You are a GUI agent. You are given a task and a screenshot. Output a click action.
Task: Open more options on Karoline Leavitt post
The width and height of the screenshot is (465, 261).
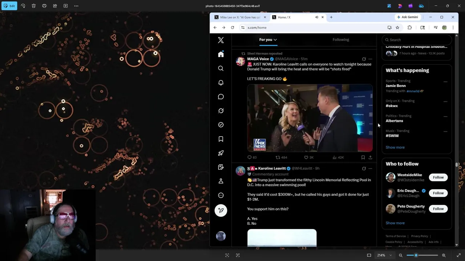(x=370, y=169)
